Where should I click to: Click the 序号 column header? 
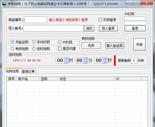click(12, 79)
